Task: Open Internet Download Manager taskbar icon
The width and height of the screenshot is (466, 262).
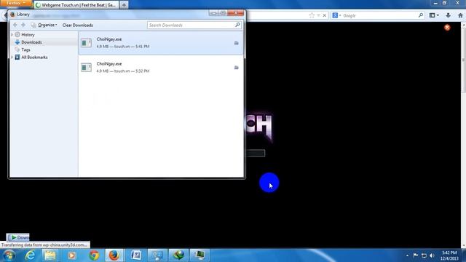Action: [x=179, y=255]
